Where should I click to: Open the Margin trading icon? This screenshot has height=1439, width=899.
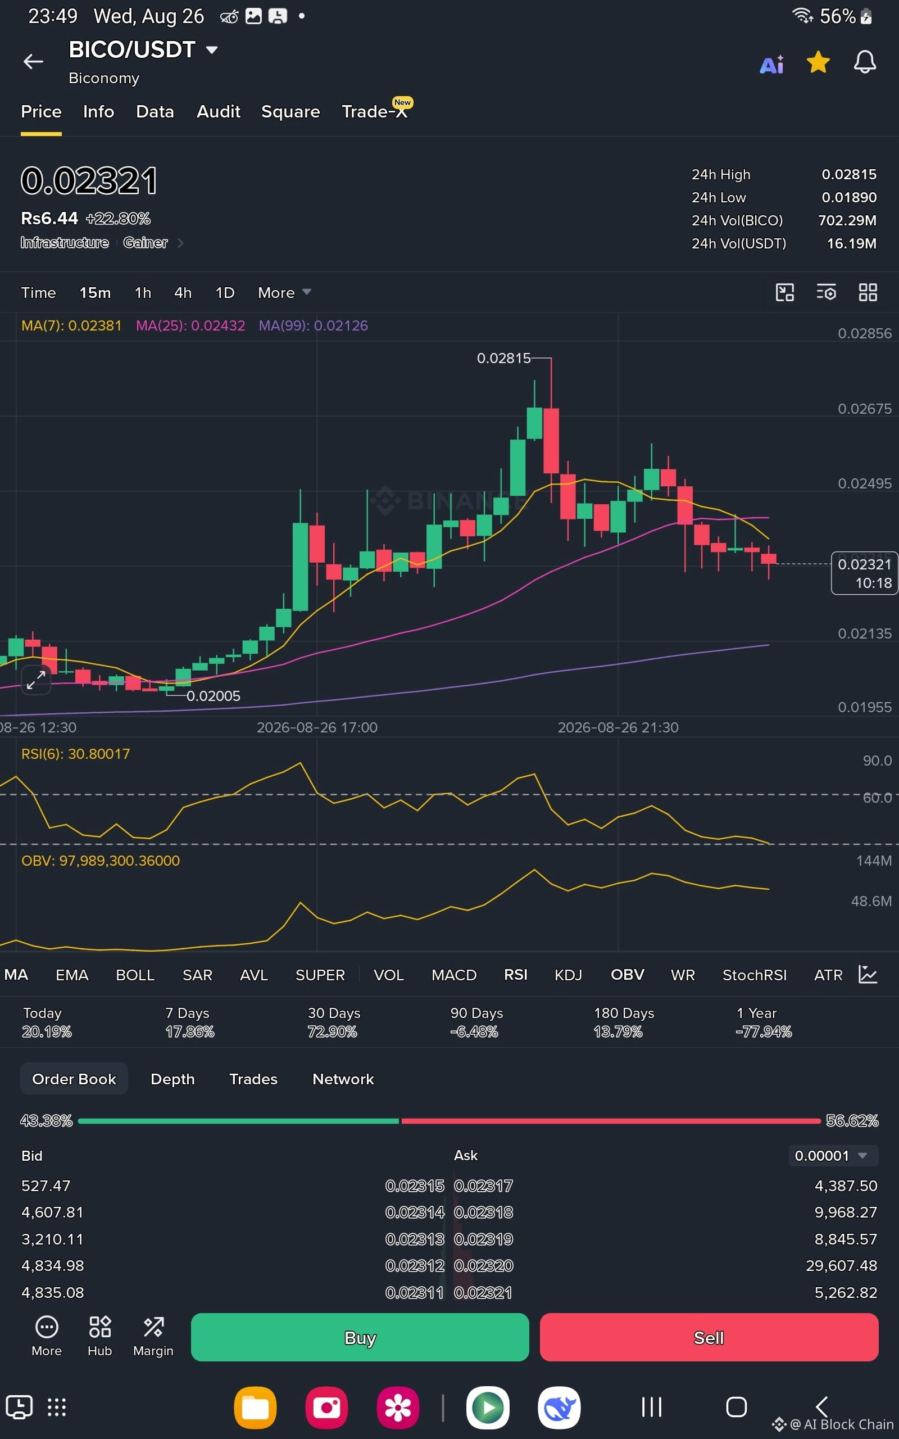(153, 1336)
